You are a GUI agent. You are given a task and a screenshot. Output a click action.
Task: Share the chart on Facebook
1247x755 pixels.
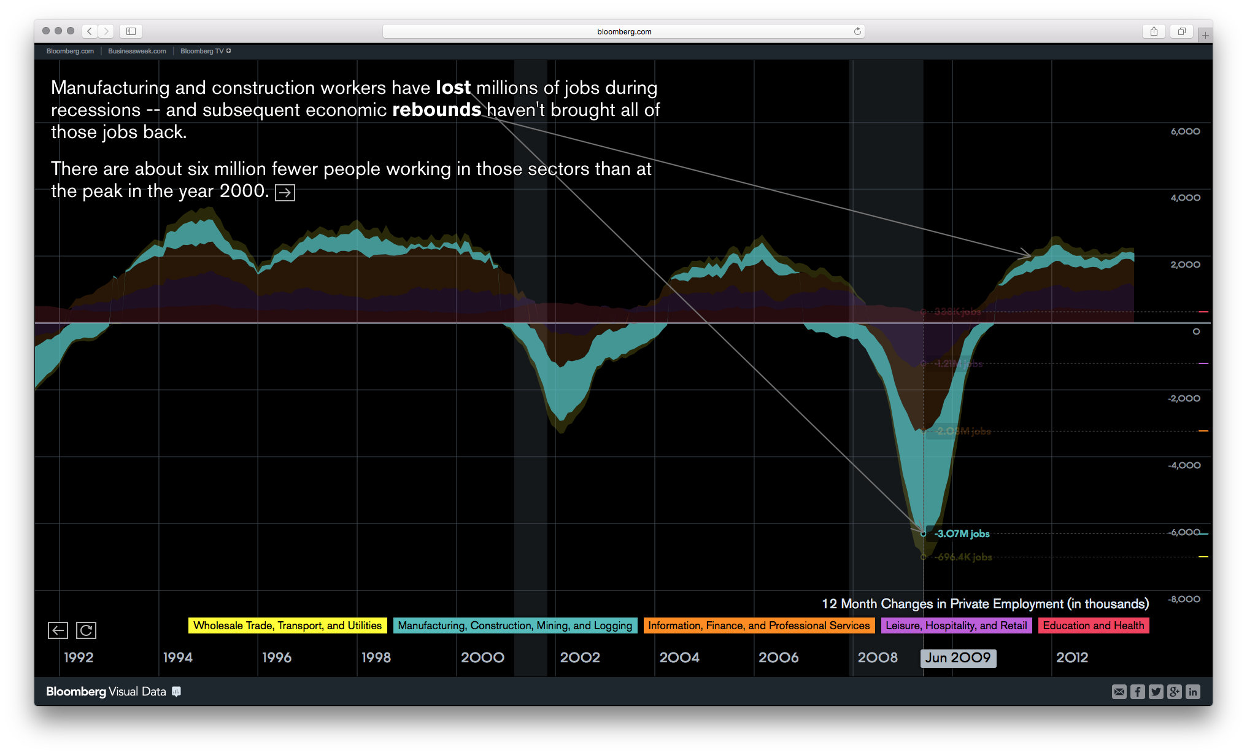pyautogui.click(x=1137, y=692)
